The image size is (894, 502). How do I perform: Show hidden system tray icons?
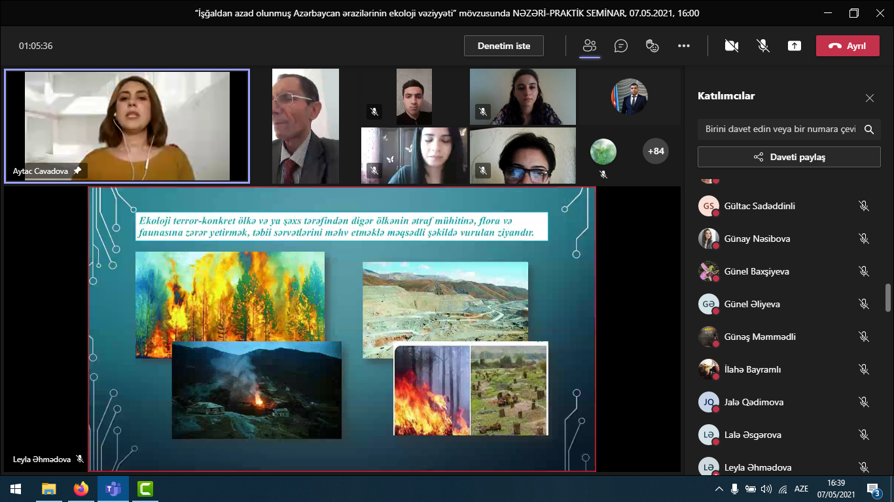tap(719, 489)
